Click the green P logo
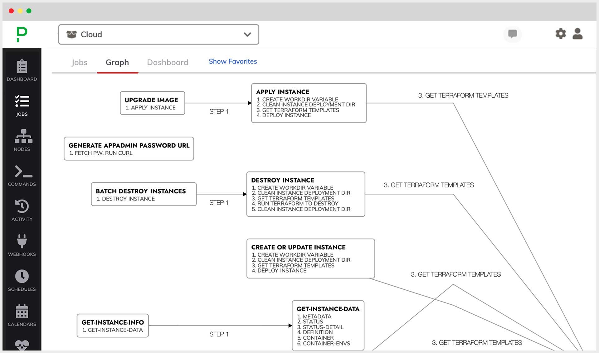Viewport: 599px width, 353px height. tap(22, 34)
